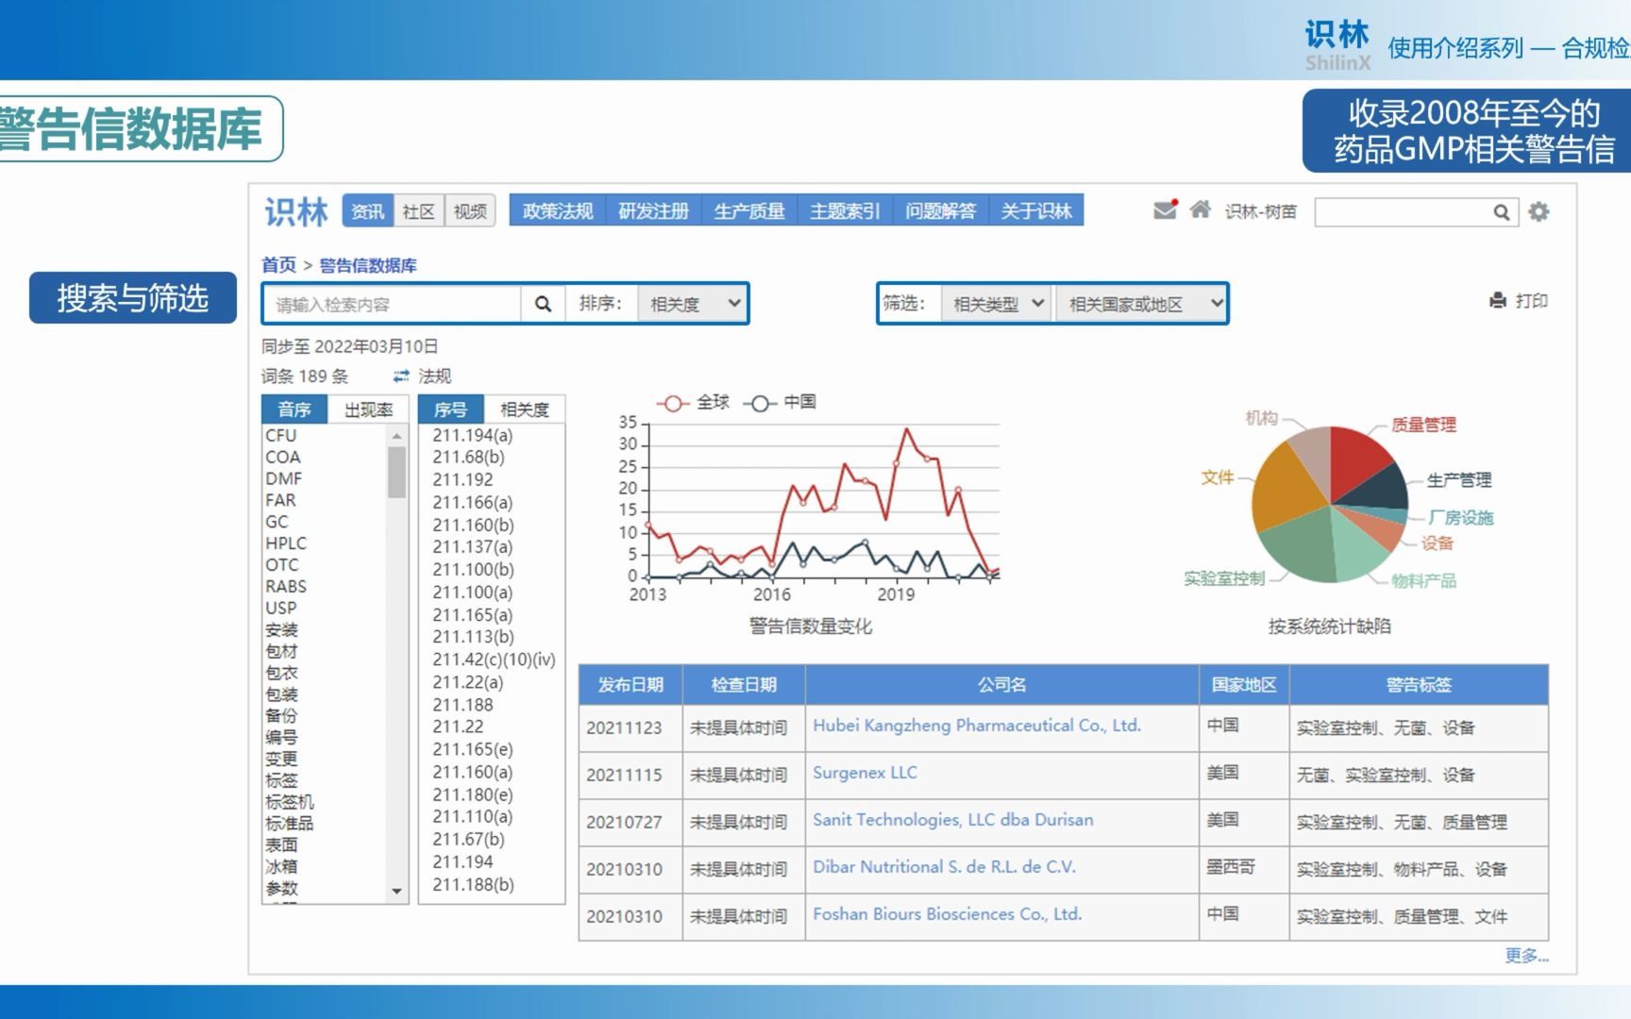Click term list scrollbar up arrow

click(396, 435)
